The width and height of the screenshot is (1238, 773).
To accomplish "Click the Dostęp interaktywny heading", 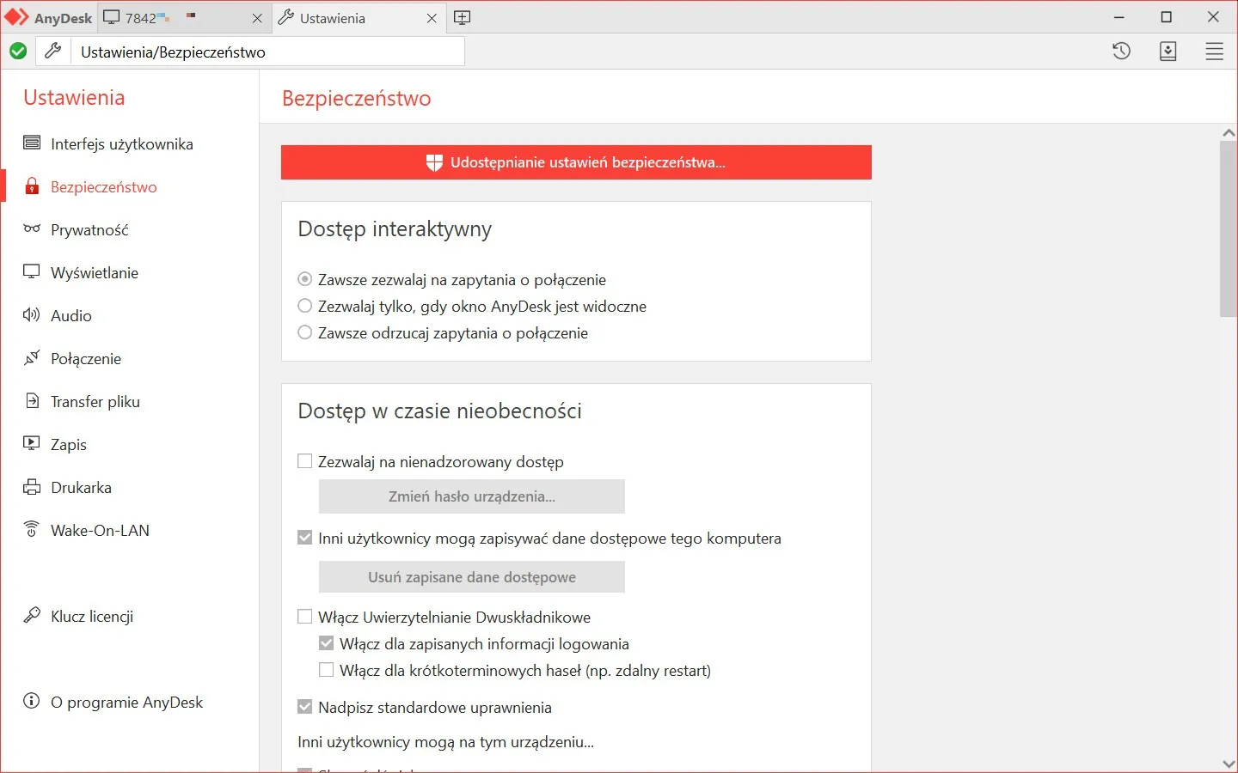I will coord(395,229).
